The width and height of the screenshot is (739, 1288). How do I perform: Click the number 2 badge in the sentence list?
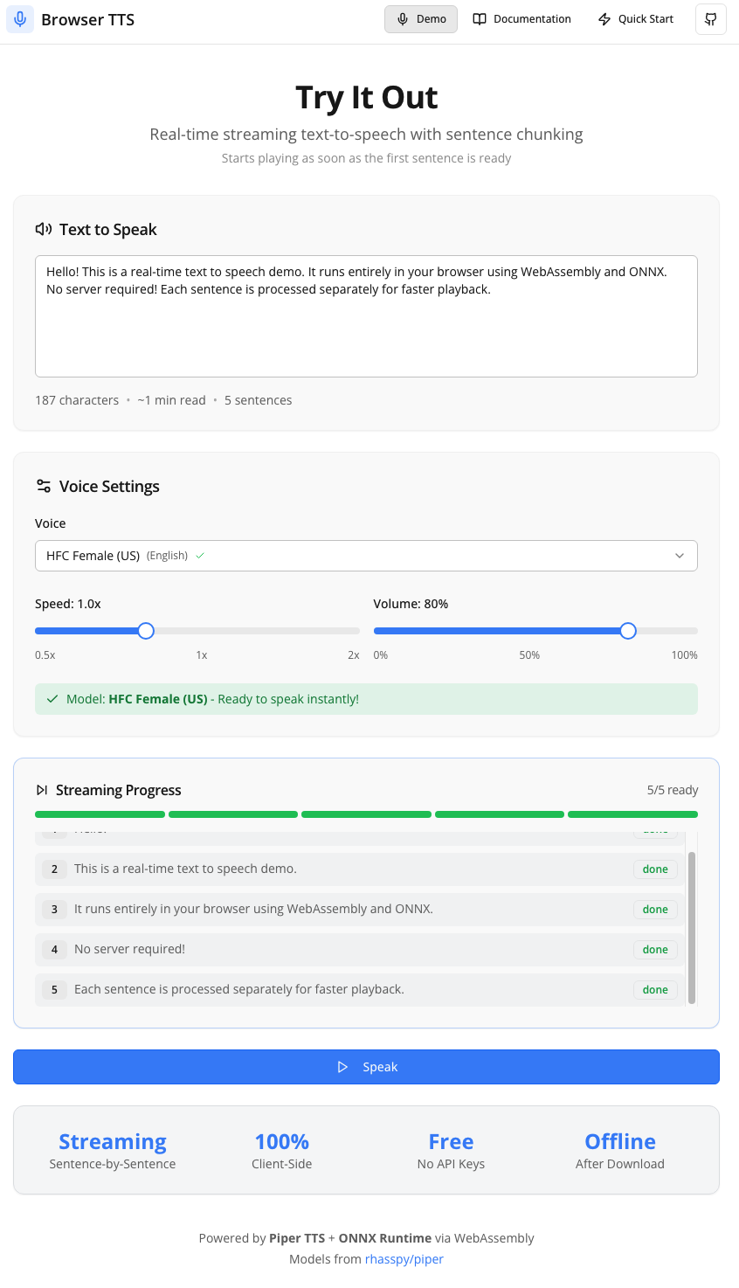[x=54, y=869]
